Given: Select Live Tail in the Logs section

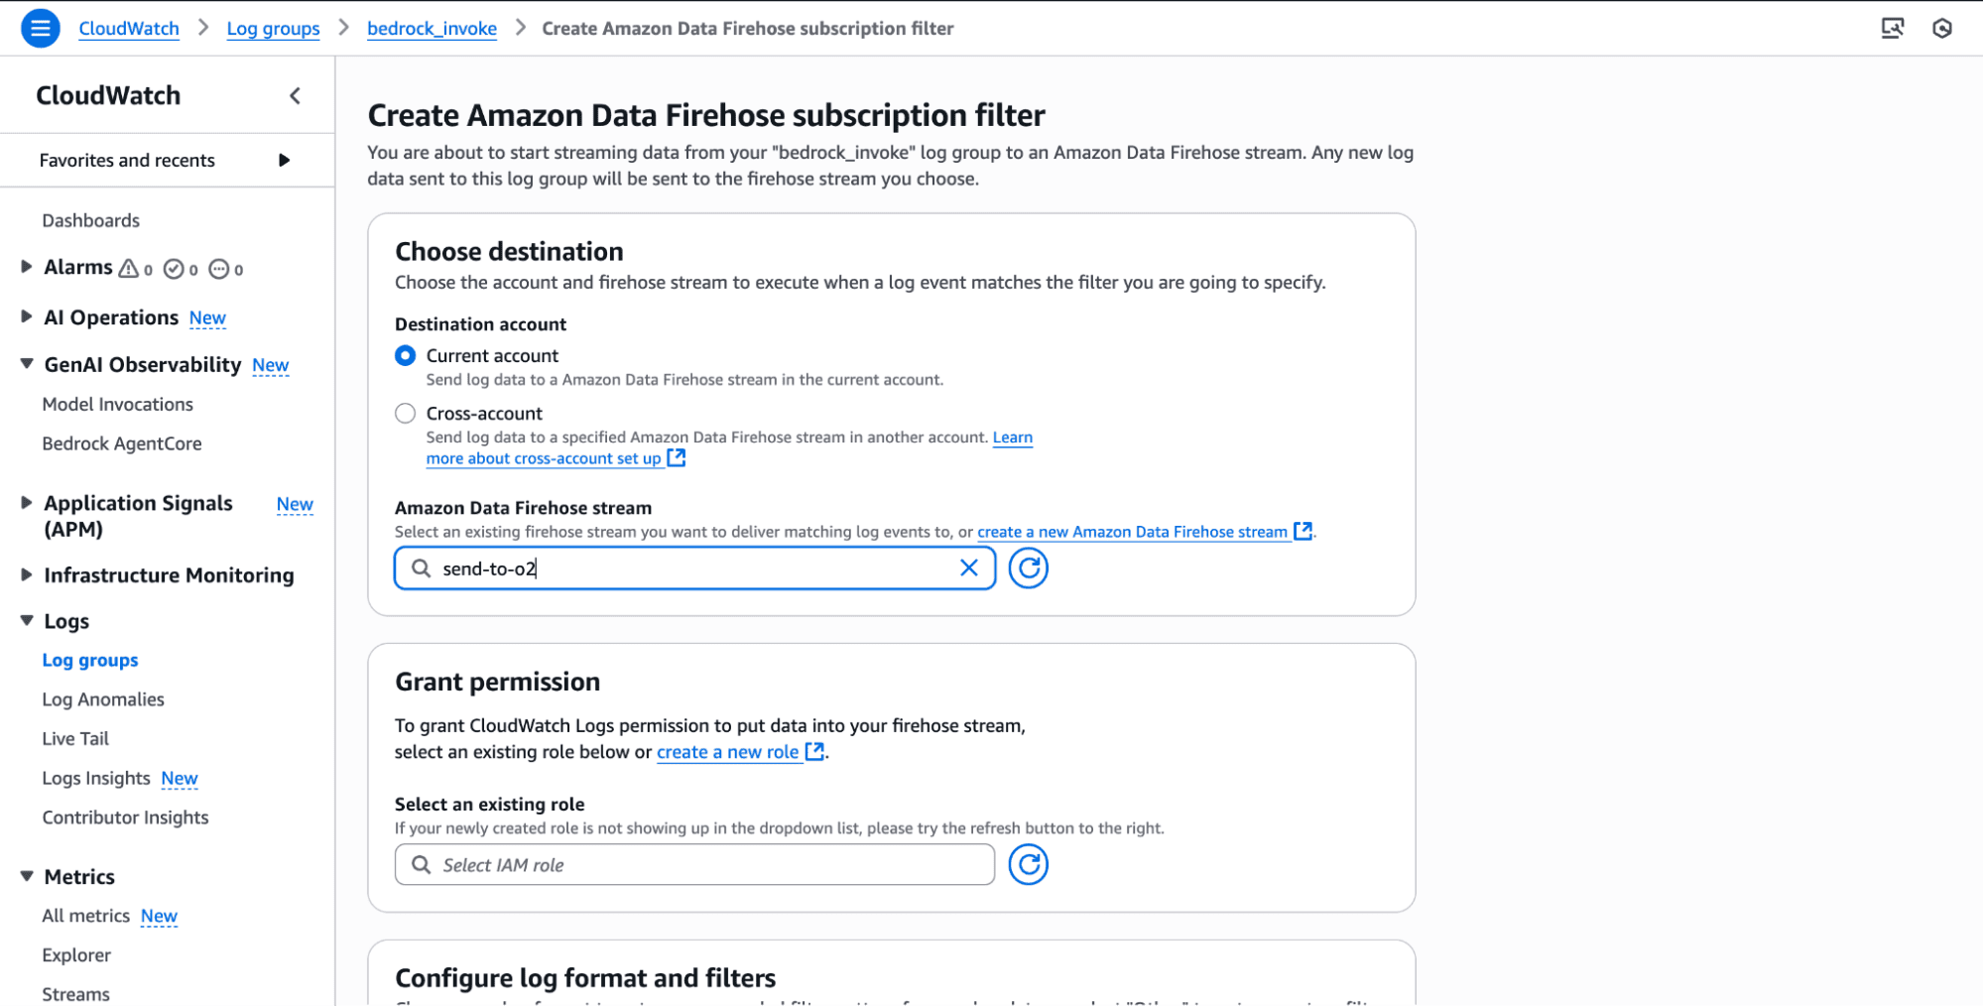Looking at the screenshot, I should (x=75, y=738).
